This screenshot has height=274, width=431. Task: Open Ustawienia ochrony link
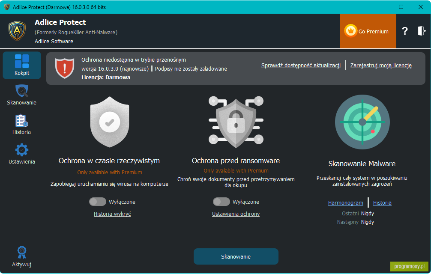(236, 214)
